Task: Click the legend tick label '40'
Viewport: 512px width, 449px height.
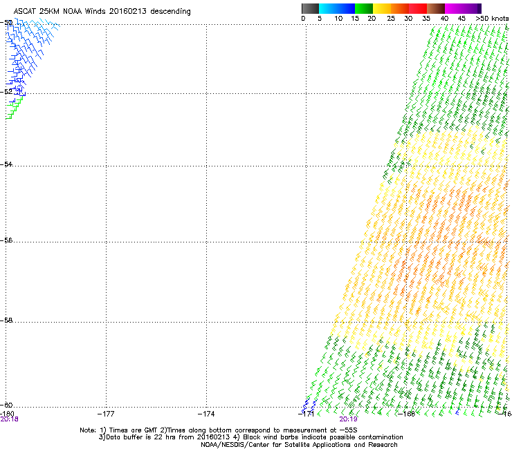Action: coord(444,19)
